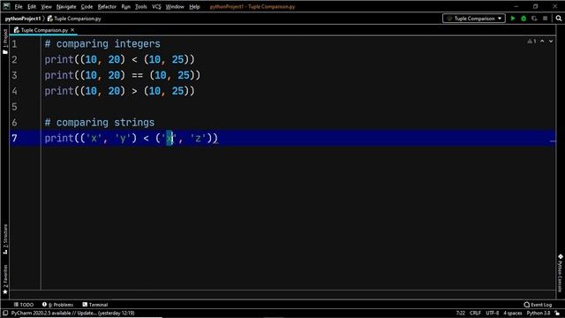Open the Refactor menu
Image resolution: width=565 pixels, height=318 pixels.
click(x=107, y=6)
